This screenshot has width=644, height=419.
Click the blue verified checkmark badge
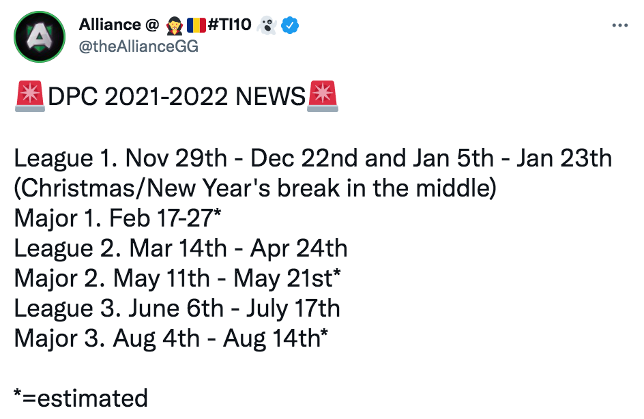pos(289,25)
